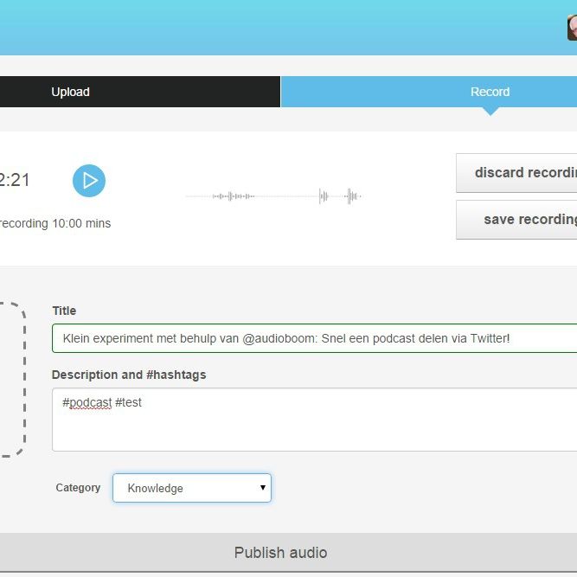The width and height of the screenshot is (577, 577).
Task: Open the user avatar in the header
Action: pos(572,28)
